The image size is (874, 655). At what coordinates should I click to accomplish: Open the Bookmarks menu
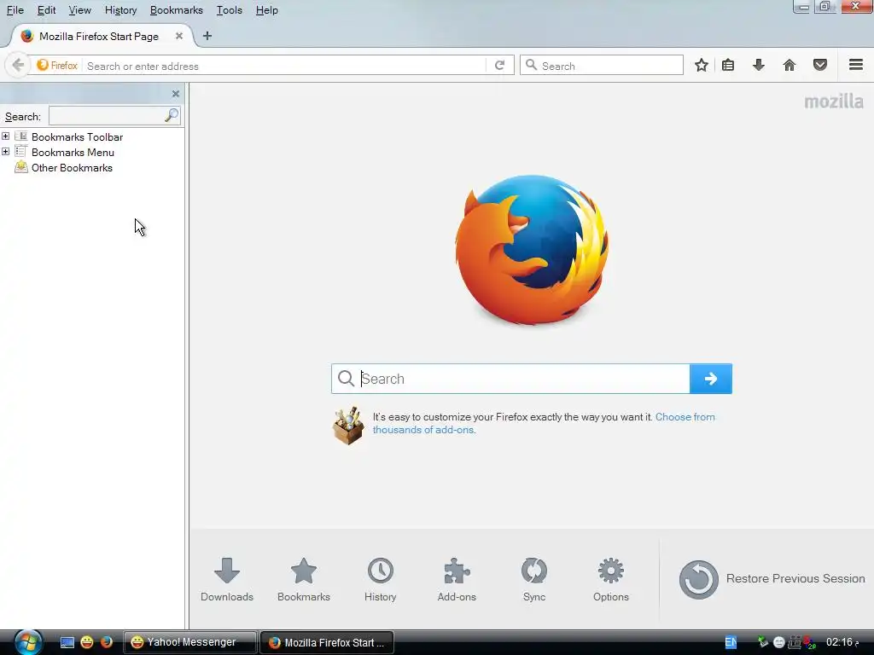pyautogui.click(x=176, y=10)
